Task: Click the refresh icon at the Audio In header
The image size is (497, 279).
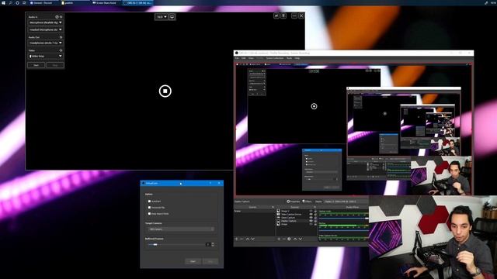Action: coord(61,17)
